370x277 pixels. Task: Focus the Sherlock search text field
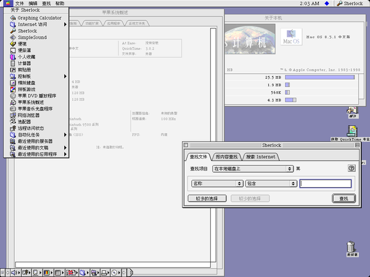tap(326, 183)
